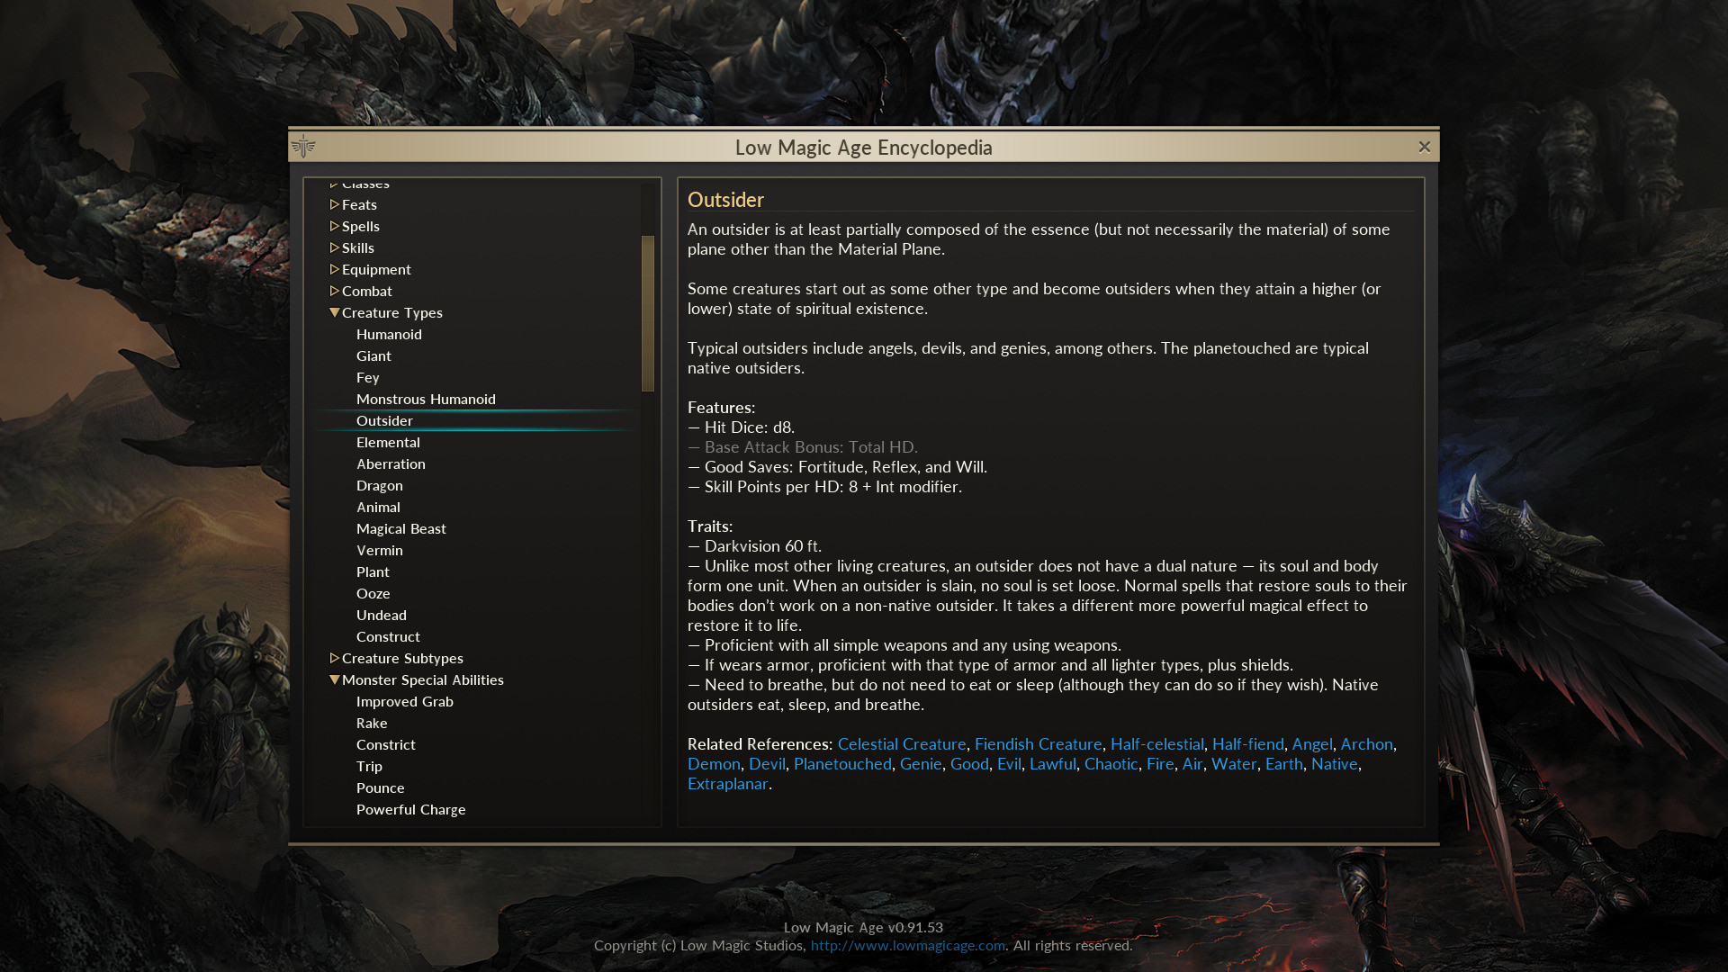
Task: Expand the Equipment category
Action: coord(375,269)
